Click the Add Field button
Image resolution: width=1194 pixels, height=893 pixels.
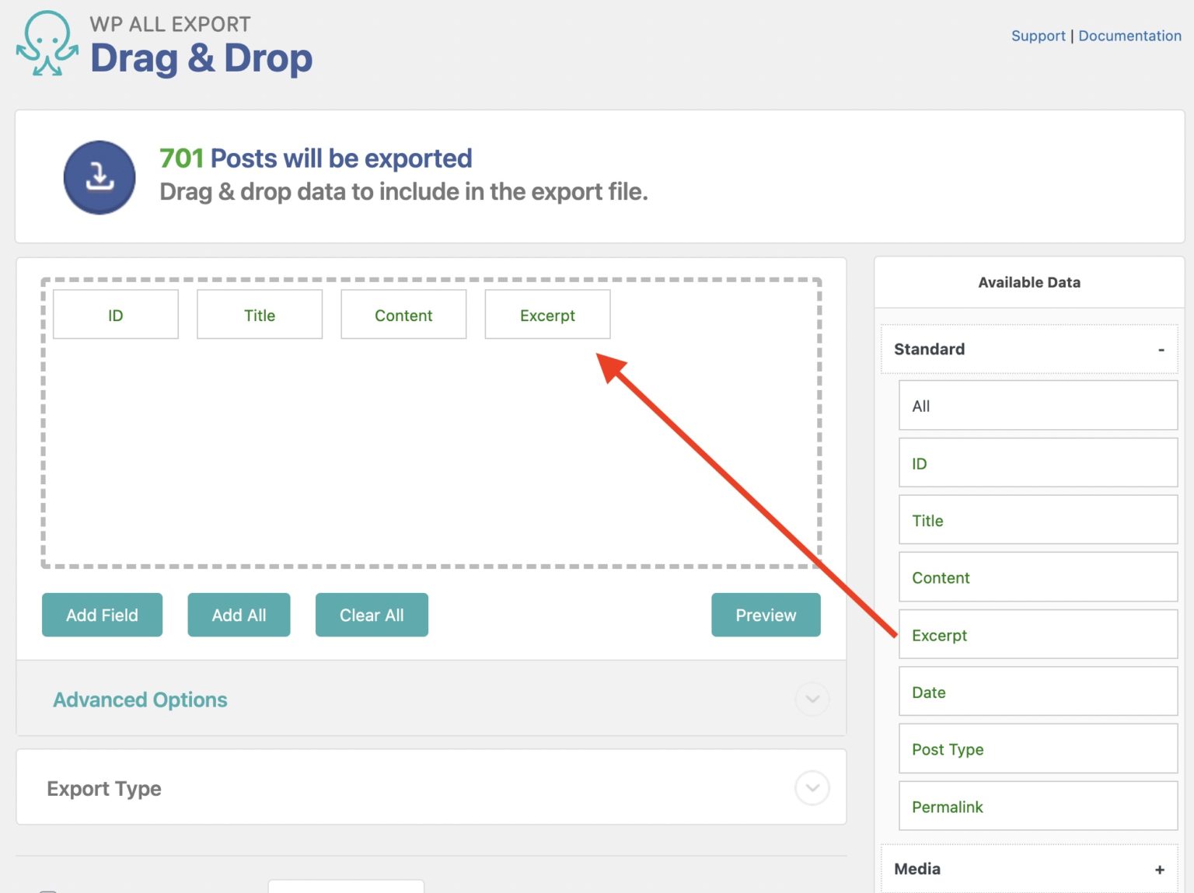(x=102, y=615)
